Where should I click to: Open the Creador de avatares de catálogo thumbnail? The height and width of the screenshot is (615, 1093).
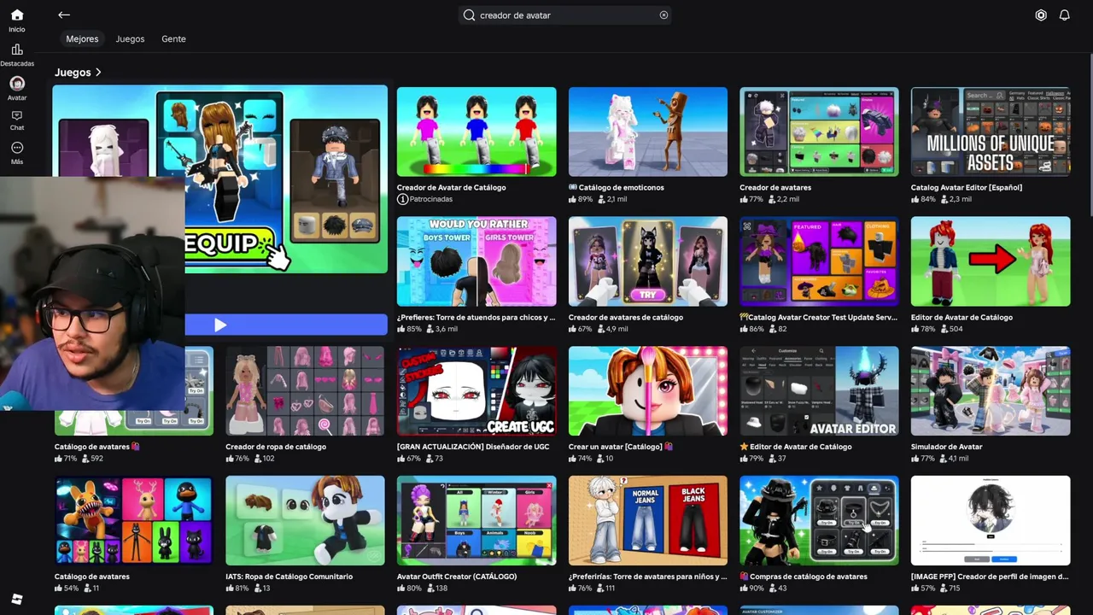coord(648,261)
